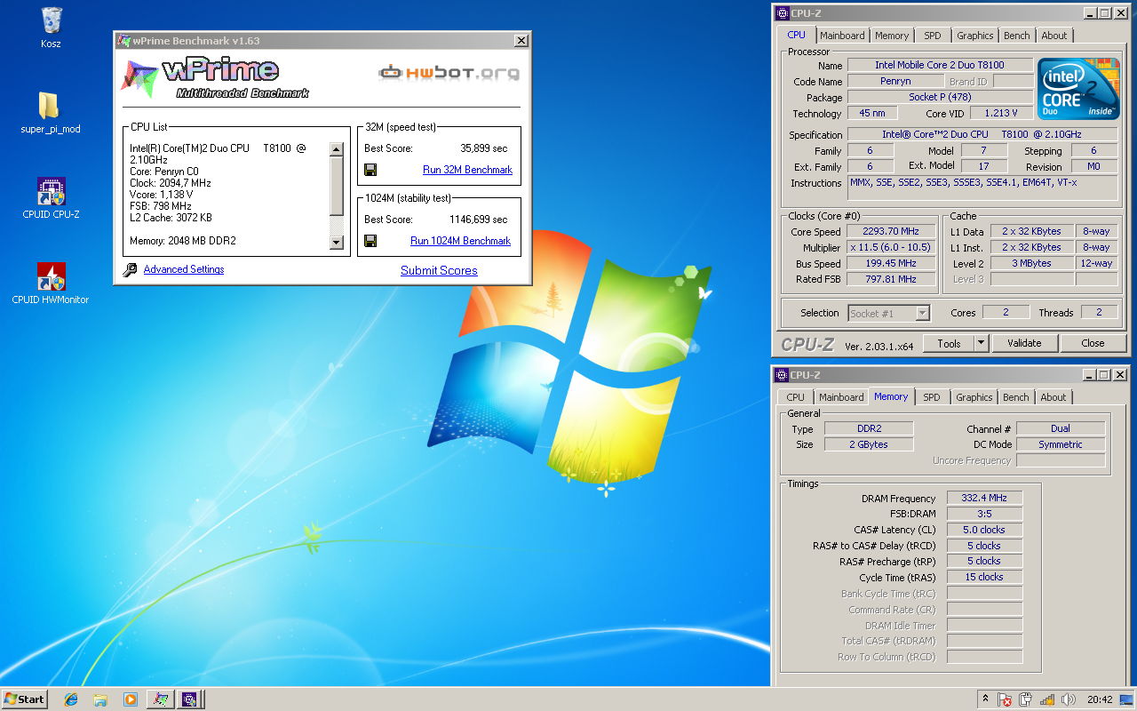Viewport: 1137px width, 711px height.
Task: Click the memory Type DDR2 field
Action: point(869,428)
